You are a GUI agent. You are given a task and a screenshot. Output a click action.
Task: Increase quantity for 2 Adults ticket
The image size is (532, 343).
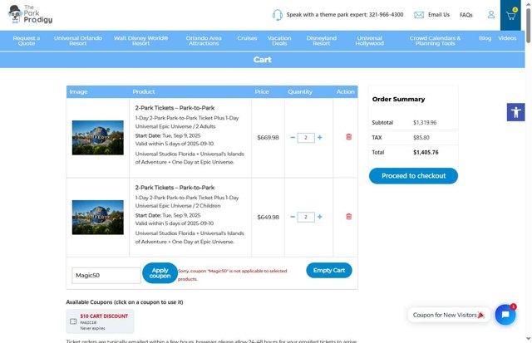tap(319, 138)
